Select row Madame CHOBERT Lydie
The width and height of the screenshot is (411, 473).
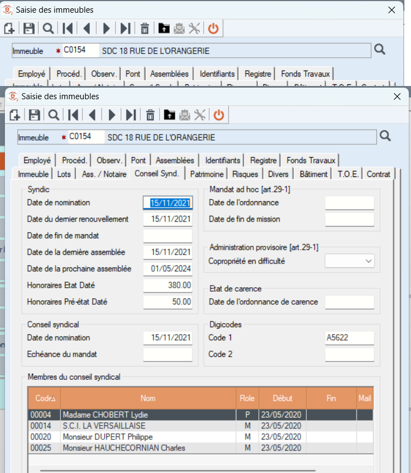click(x=201, y=415)
